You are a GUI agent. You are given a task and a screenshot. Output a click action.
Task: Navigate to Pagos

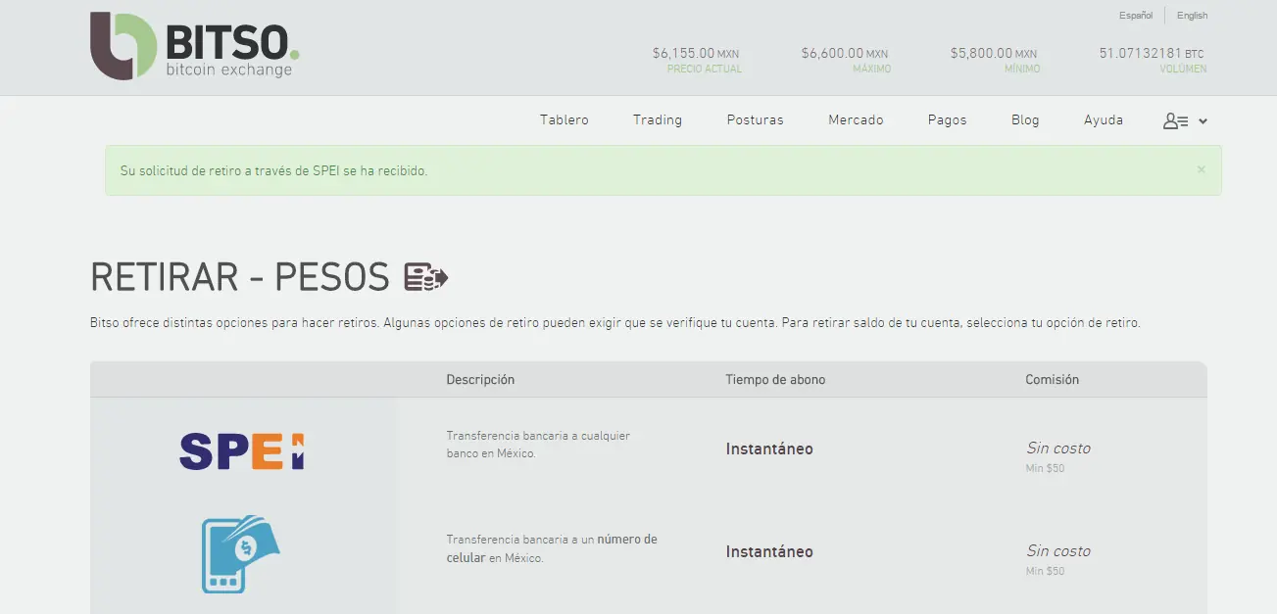tap(947, 119)
